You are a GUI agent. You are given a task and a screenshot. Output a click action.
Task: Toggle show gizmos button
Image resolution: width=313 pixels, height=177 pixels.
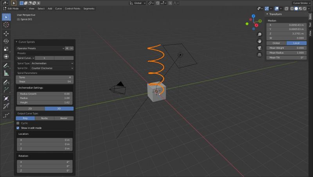(x=267, y=9)
